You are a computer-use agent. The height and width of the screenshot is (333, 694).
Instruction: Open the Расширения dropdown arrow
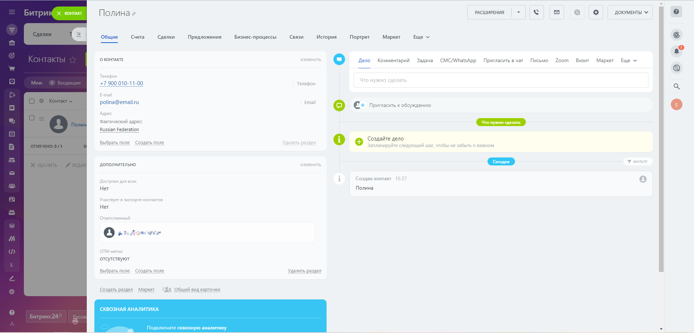point(518,12)
